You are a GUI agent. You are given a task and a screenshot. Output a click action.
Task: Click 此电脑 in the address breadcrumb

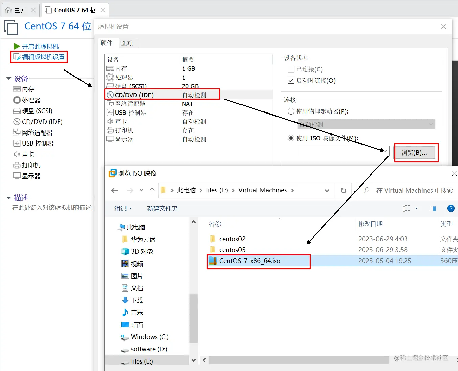click(x=186, y=190)
